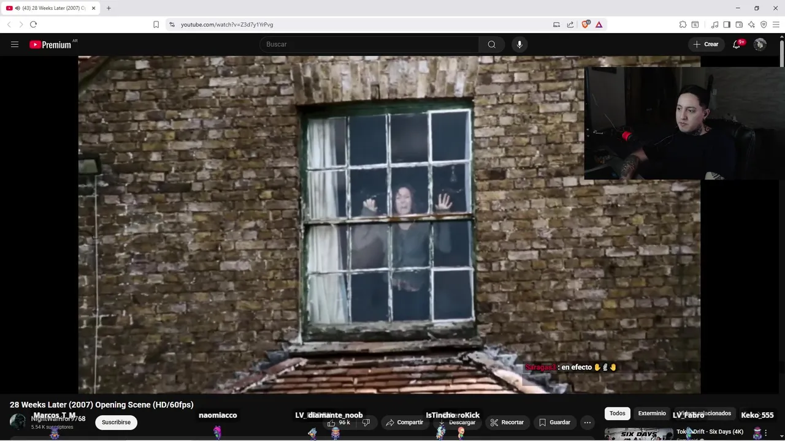The image size is (785, 441).
Task: Open the YouTube hamburger guide menu
Action: [15, 44]
